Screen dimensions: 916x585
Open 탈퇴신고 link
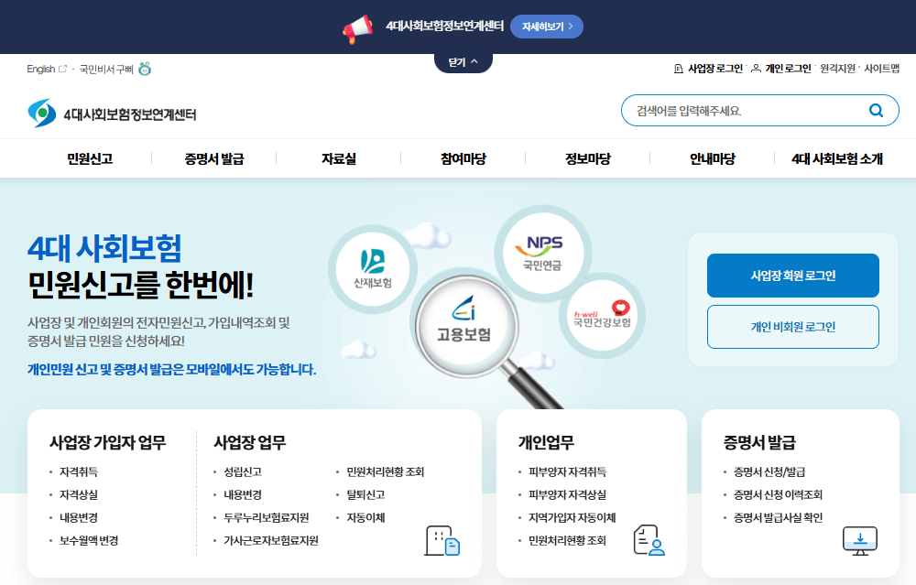tap(365, 494)
